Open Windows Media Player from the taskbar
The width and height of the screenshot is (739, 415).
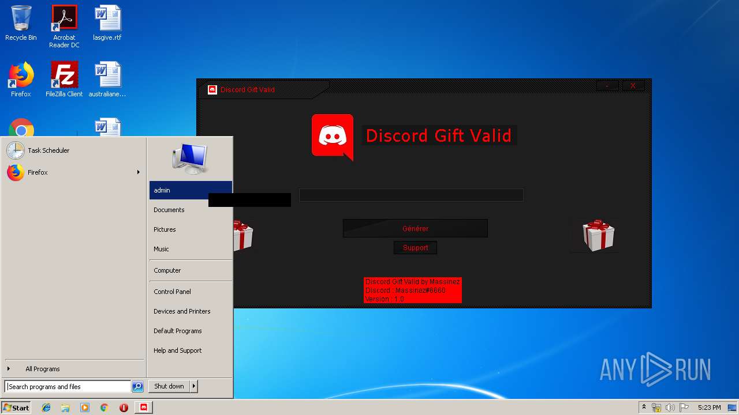(x=85, y=408)
